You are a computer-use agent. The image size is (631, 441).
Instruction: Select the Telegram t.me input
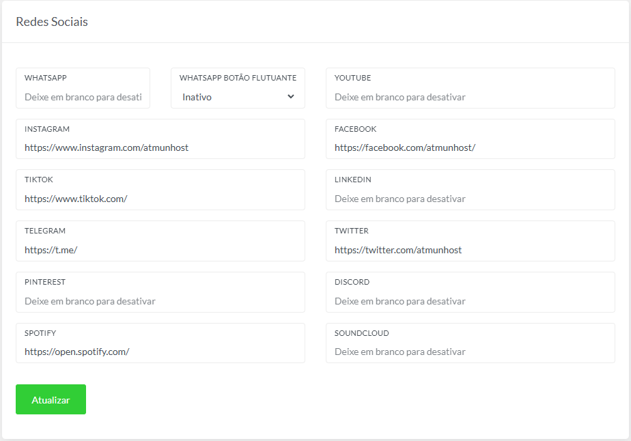pos(160,250)
